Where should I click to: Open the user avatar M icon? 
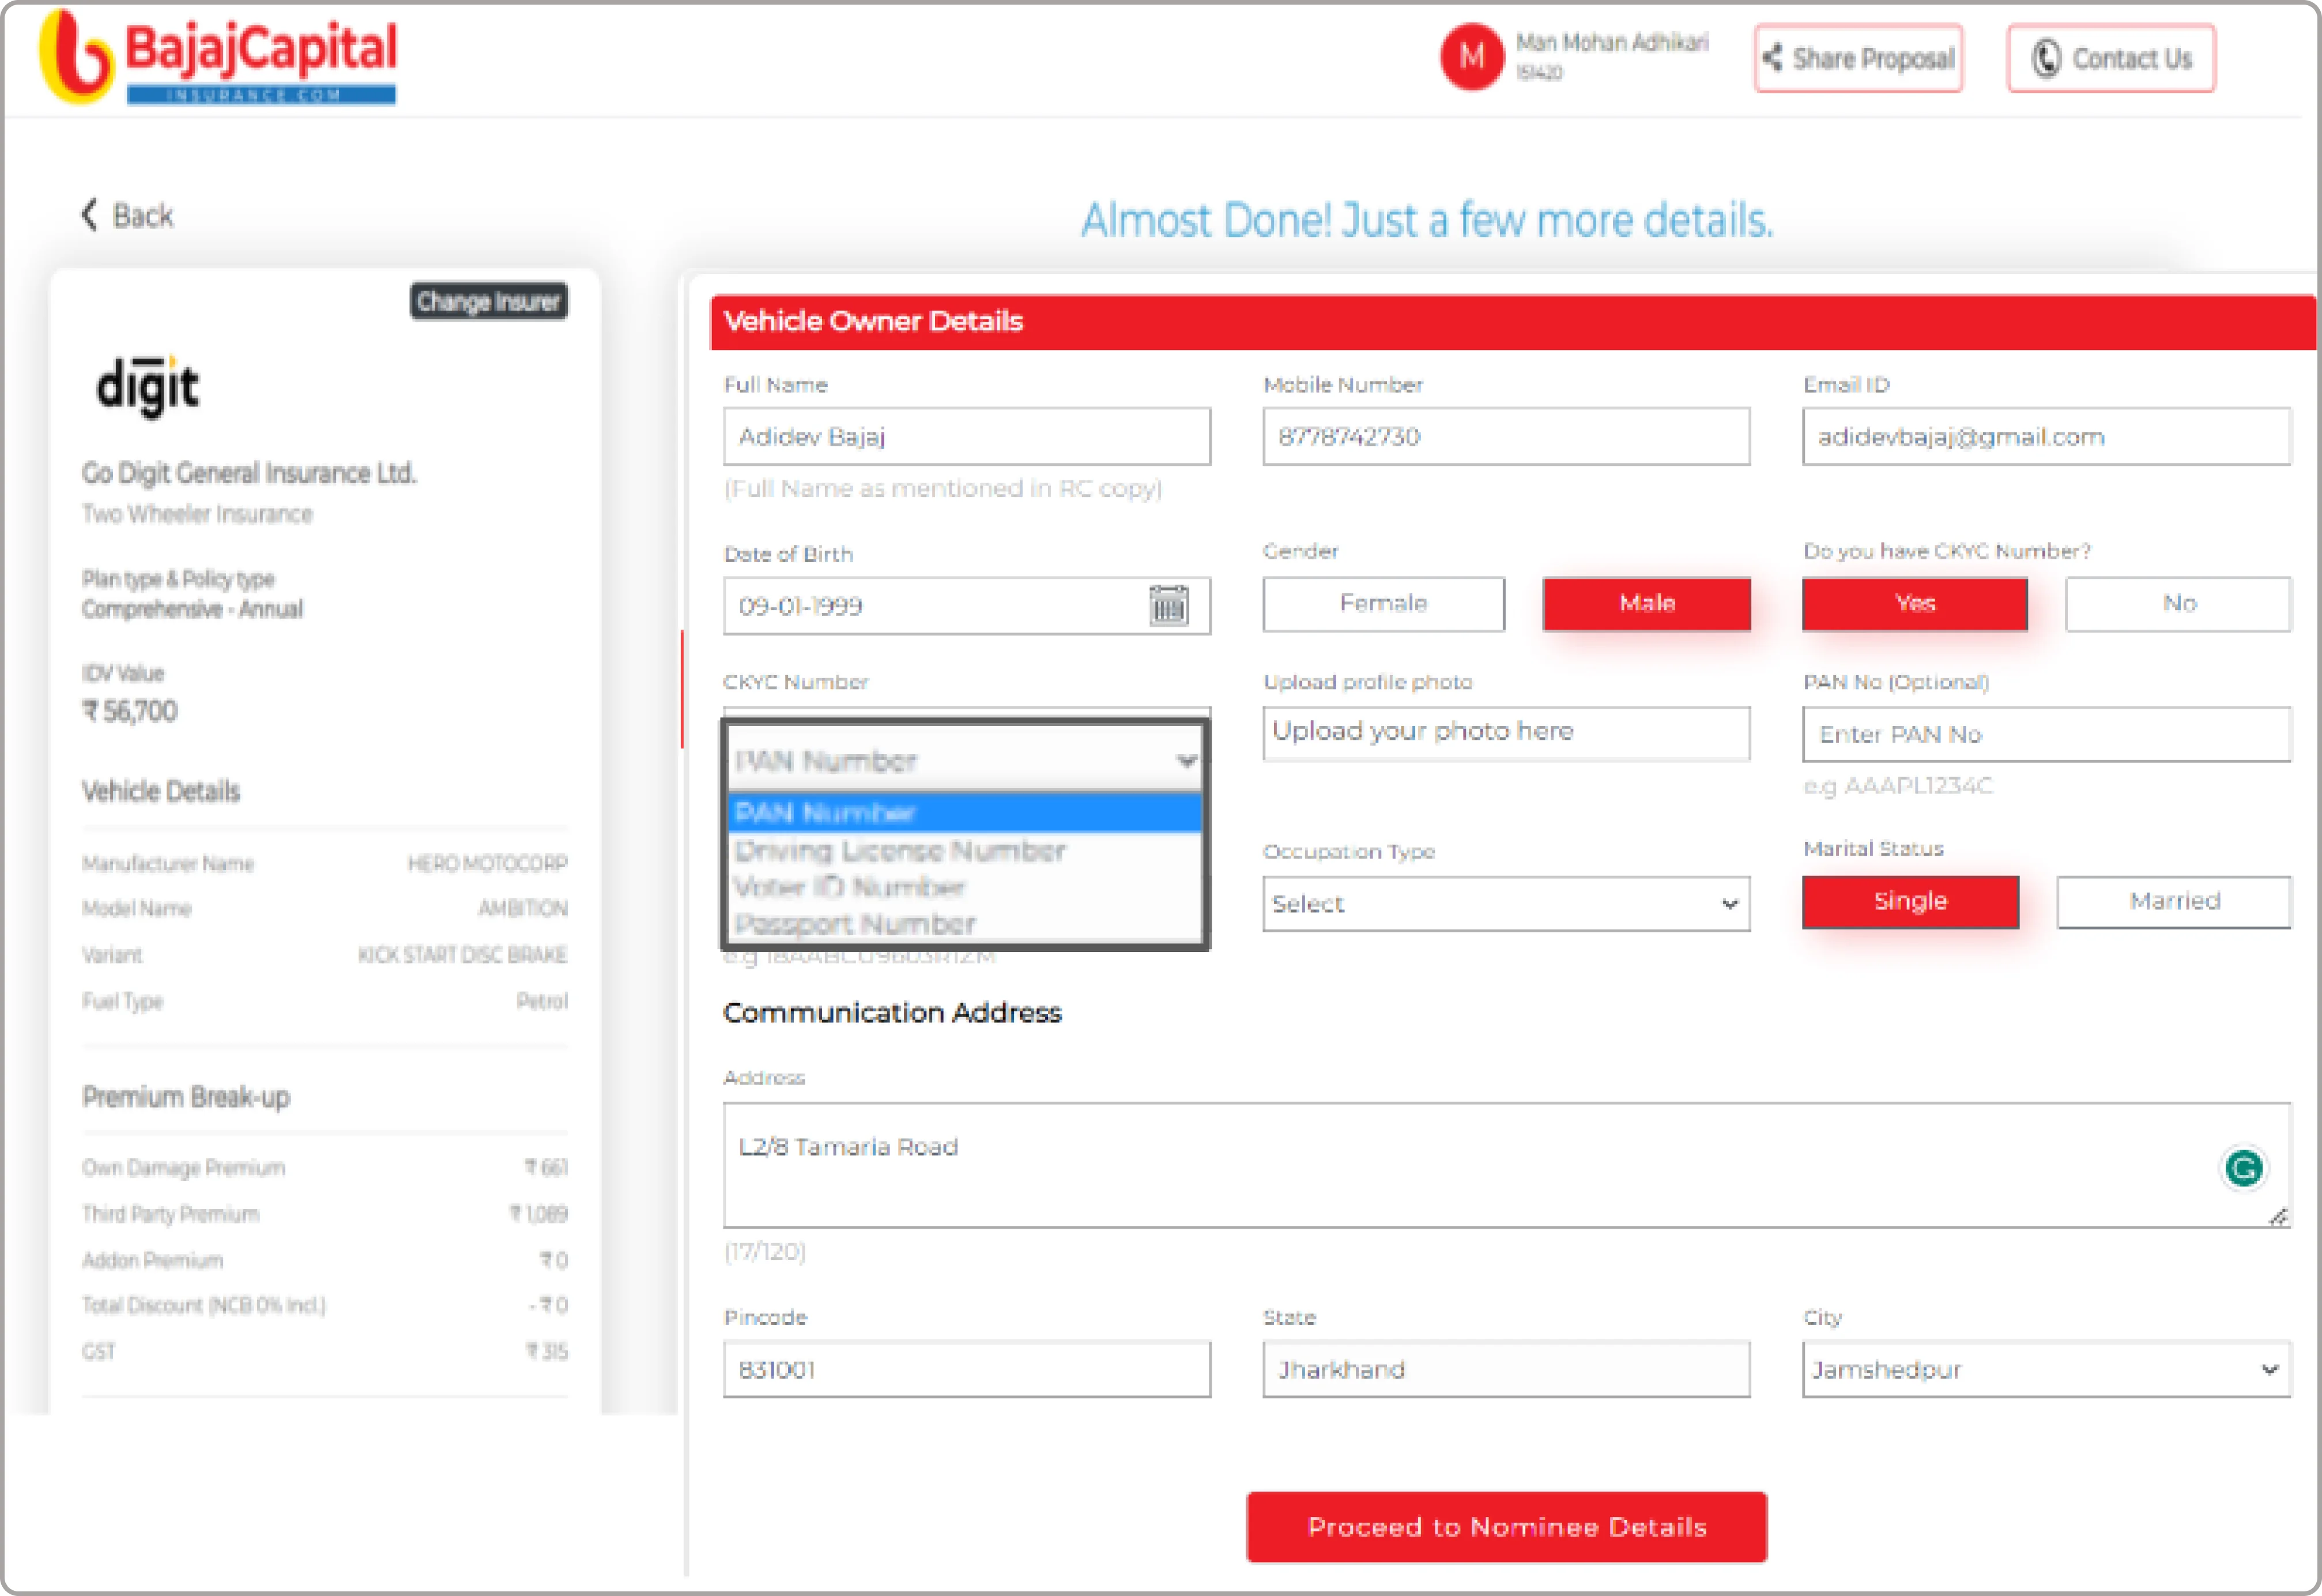click(x=1471, y=57)
